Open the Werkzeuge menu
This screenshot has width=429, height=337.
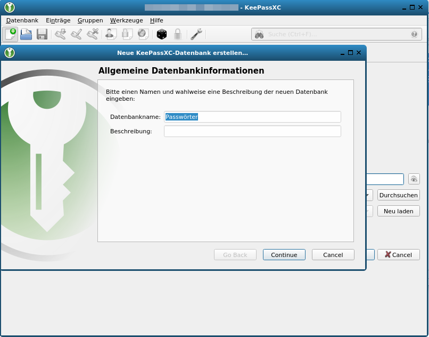[126, 20]
